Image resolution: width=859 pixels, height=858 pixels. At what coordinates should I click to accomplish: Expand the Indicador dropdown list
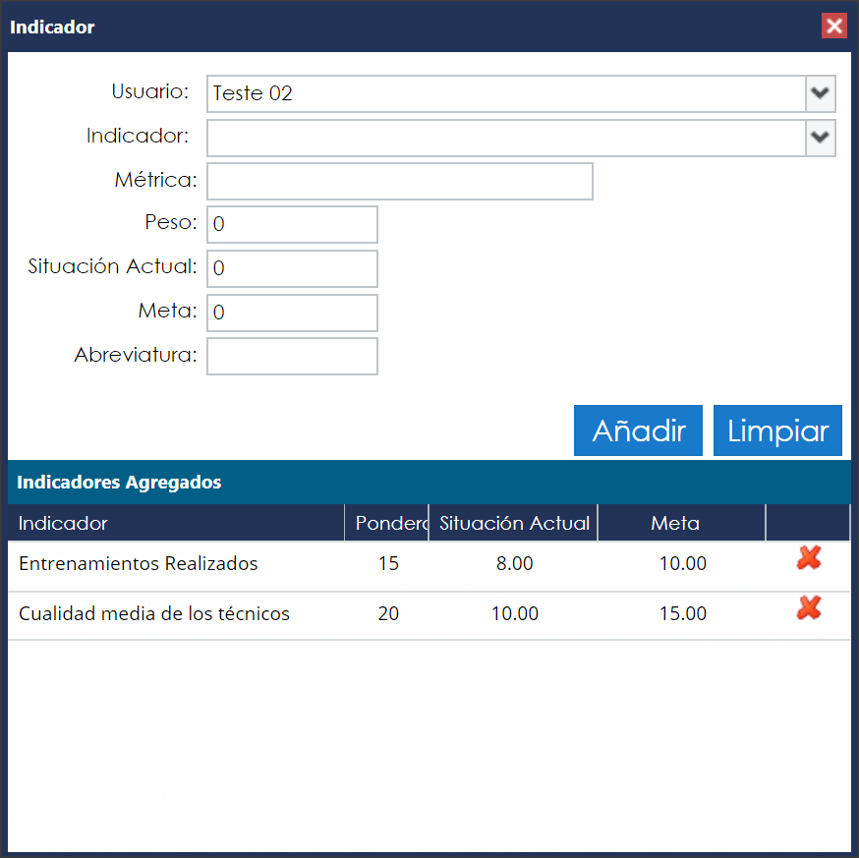820,138
